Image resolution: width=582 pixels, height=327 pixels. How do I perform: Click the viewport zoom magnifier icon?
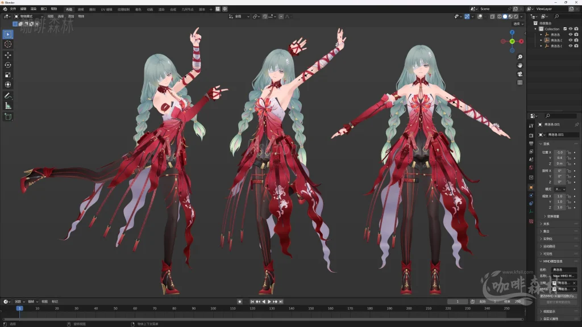[520, 57]
